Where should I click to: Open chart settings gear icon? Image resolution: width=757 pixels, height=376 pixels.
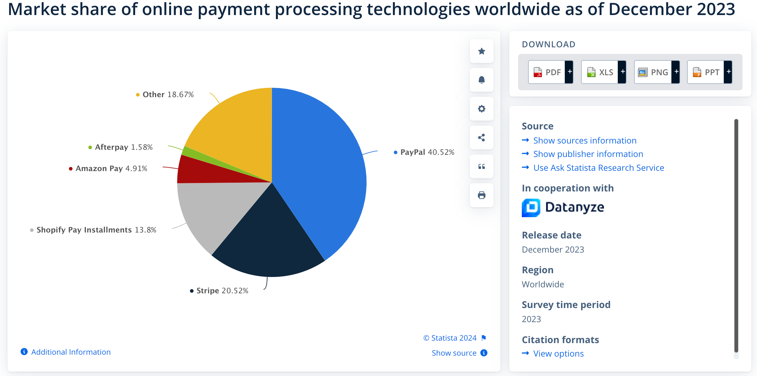coord(481,109)
